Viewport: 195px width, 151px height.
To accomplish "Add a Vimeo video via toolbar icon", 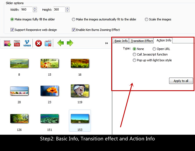I will pyautogui.click(x=27, y=43).
